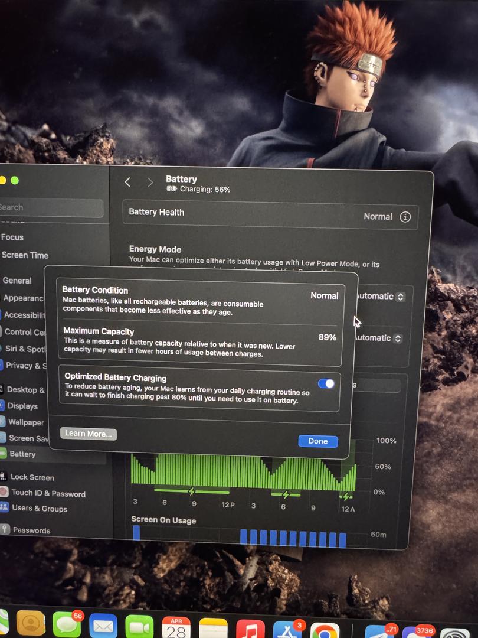Open Screen Time settings pane
The height and width of the screenshot is (638, 478).
pos(25,255)
